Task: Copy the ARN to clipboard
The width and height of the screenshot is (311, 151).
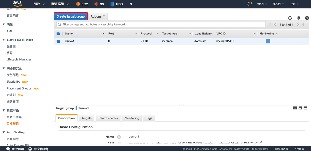Action: pyautogui.click(x=261, y=143)
